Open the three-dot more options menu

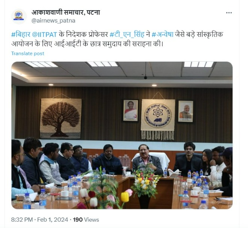coord(229,13)
